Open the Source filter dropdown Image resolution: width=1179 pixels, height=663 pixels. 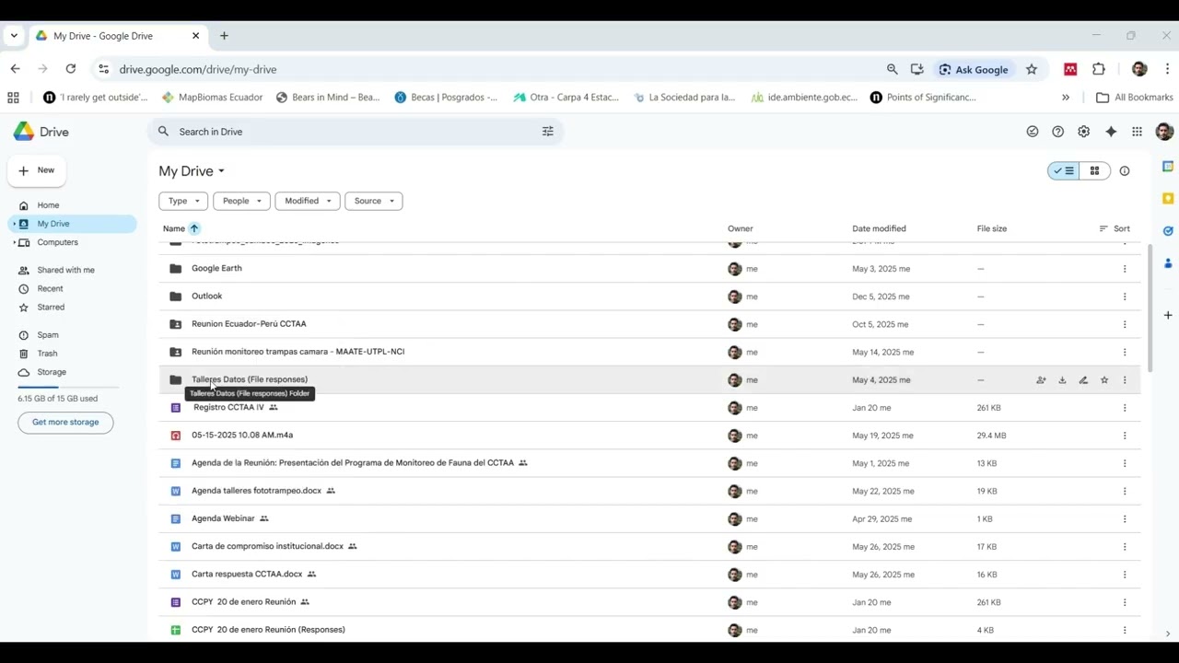coord(373,201)
